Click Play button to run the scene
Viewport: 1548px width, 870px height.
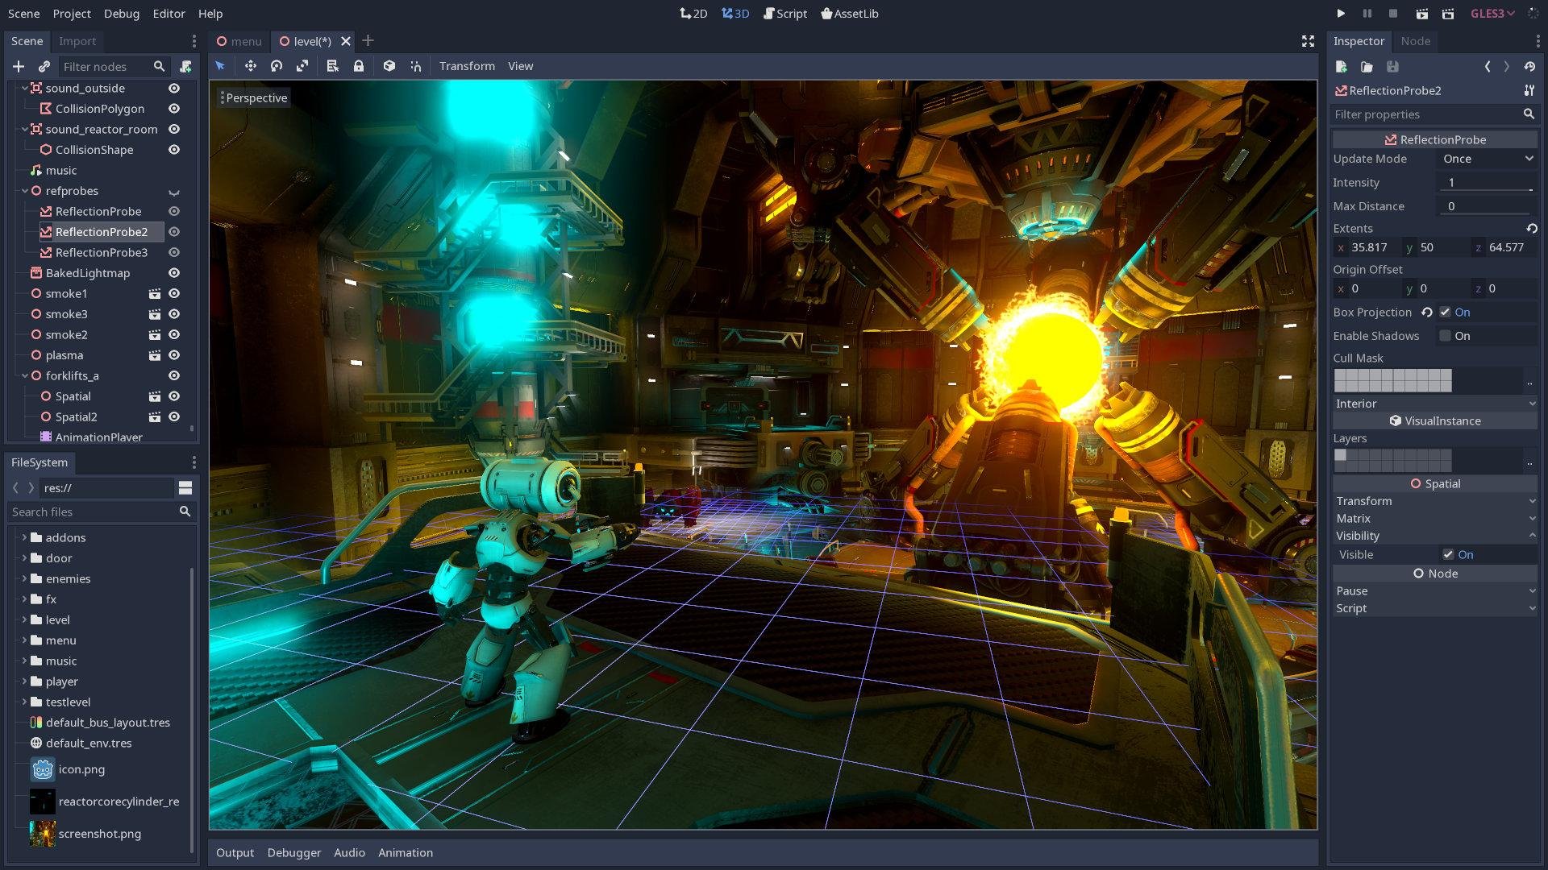pyautogui.click(x=1341, y=13)
